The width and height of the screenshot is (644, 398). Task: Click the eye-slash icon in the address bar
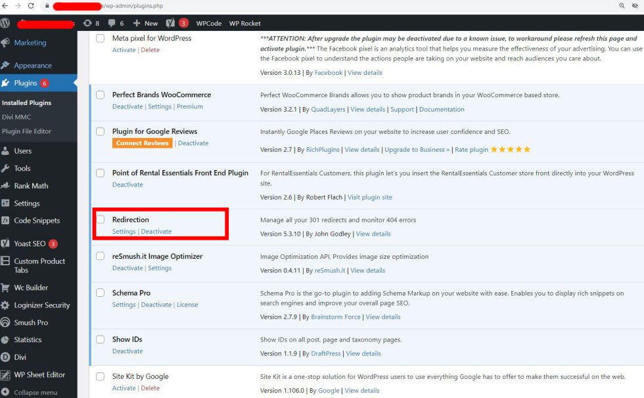pyautogui.click(x=635, y=6)
